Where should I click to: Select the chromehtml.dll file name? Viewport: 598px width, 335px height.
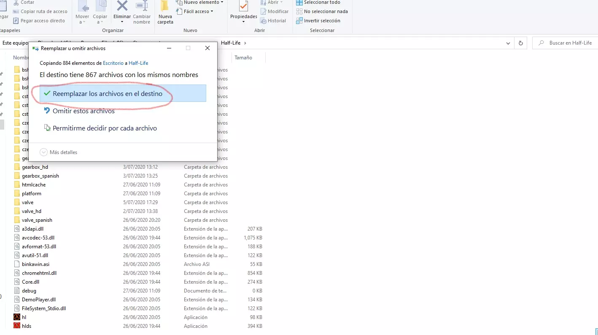(x=39, y=273)
